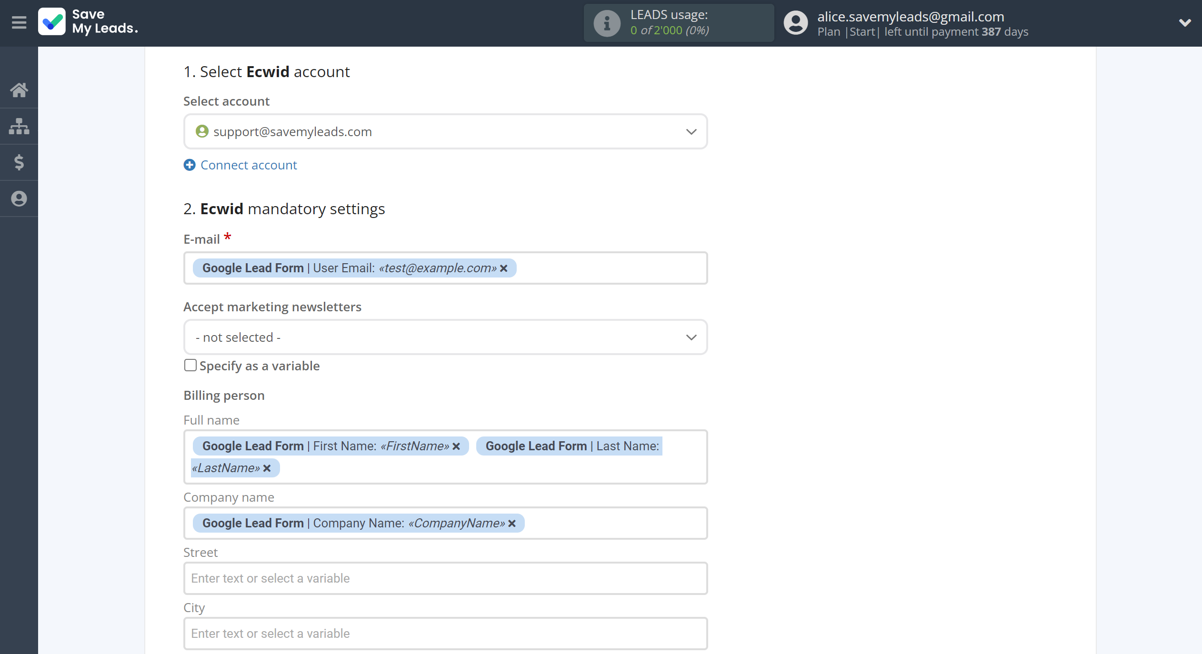The image size is (1202, 654).
Task: Remove the User Email variable tag
Action: tap(504, 268)
